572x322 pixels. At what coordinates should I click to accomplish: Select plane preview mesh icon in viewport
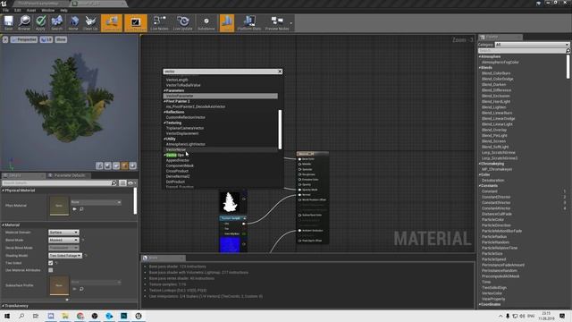coord(116,165)
